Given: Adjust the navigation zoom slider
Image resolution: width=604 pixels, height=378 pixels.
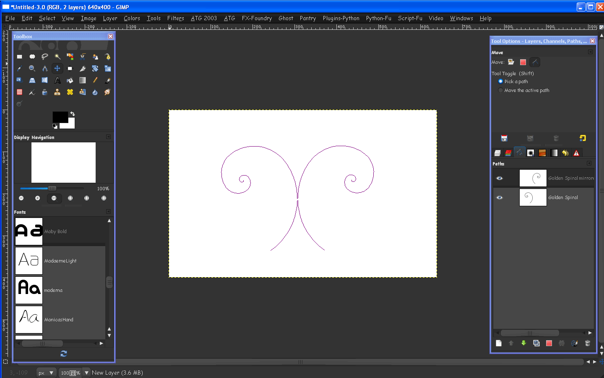Looking at the screenshot, I should click(x=52, y=189).
